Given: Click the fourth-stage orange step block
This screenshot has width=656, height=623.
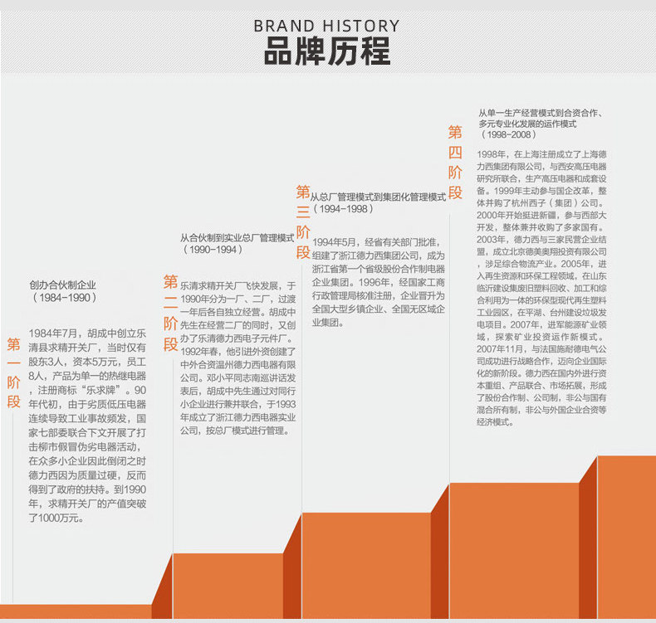Looking at the screenshot, I should [x=514, y=551].
